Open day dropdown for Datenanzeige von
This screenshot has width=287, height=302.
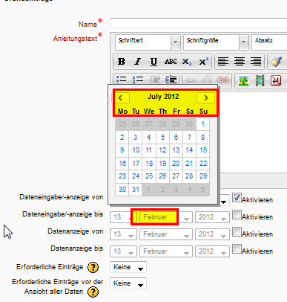tap(123, 234)
